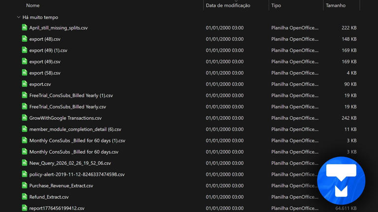Sort files by the Nome column
Screen dimensions: 378x212
(x=33, y=5)
